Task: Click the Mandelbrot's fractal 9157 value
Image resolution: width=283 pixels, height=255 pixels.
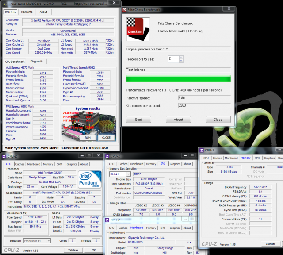Action: (x=43, y=123)
